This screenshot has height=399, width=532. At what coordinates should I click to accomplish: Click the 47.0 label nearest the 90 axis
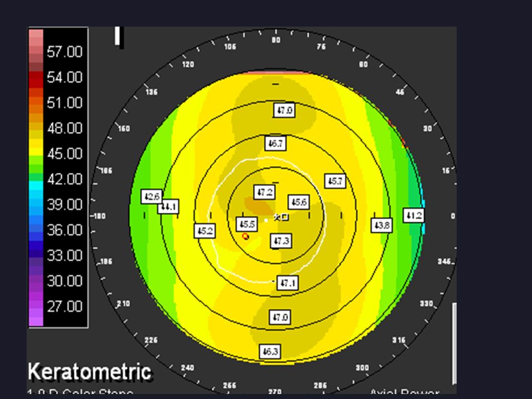(x=284, y=110)
